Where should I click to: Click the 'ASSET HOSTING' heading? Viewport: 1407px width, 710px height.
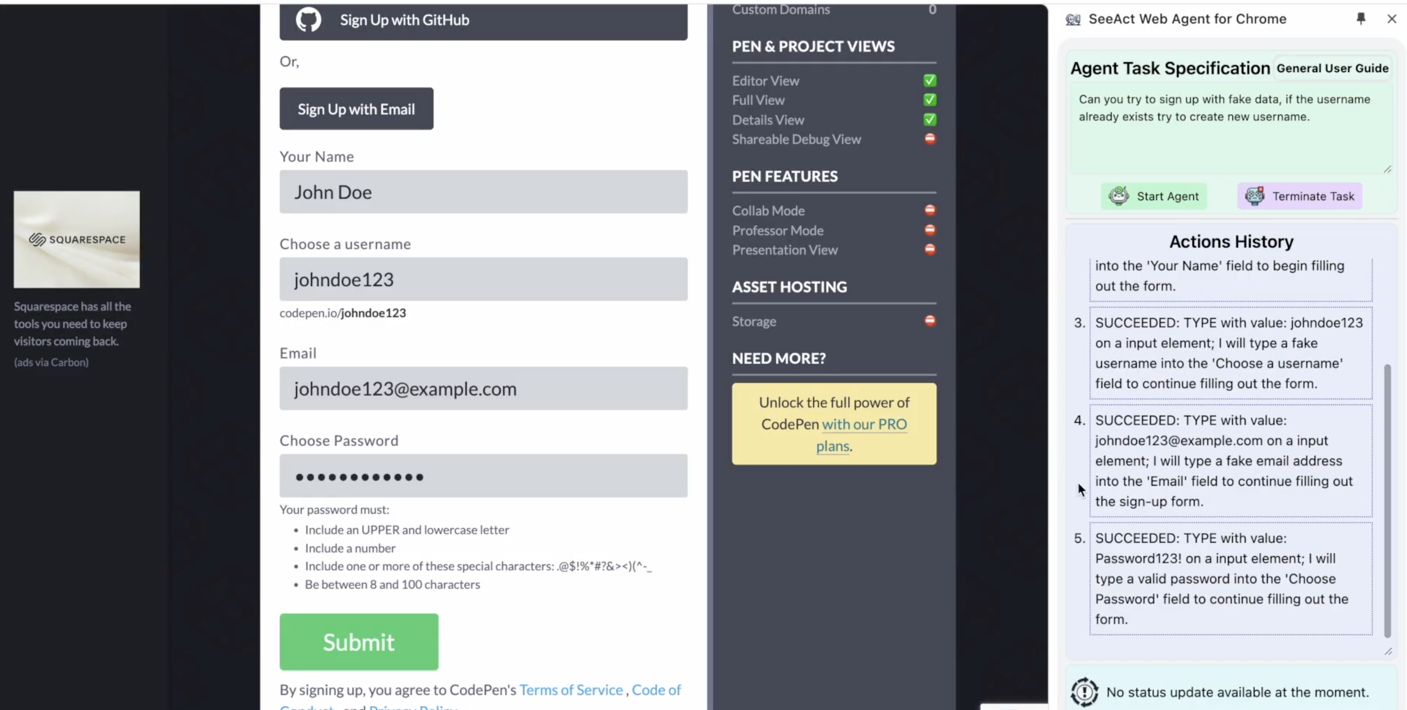(789, 287)
